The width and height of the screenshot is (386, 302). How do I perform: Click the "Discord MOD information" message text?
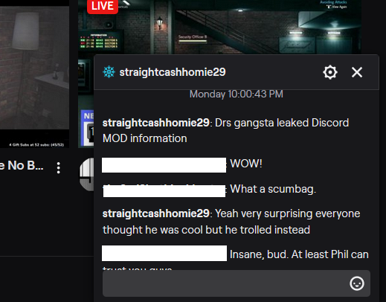click(225, 130)
